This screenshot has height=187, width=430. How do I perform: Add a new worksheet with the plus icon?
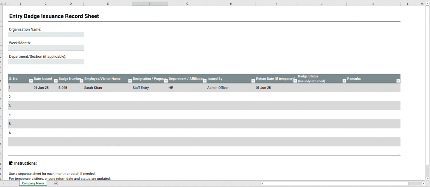56,183
